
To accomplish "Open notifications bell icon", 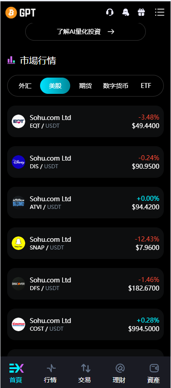I will tap(126, 12).
